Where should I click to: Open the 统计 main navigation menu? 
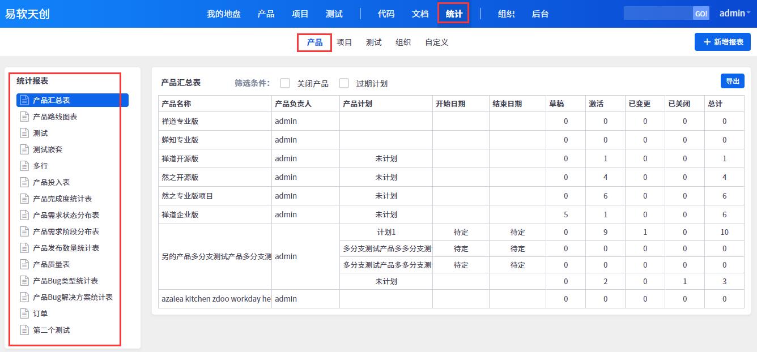(x=453, y=14)
